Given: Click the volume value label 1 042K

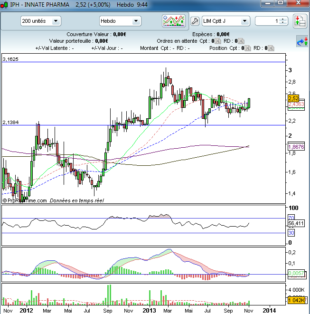Looking at the screenshot, I should point(296,300).
